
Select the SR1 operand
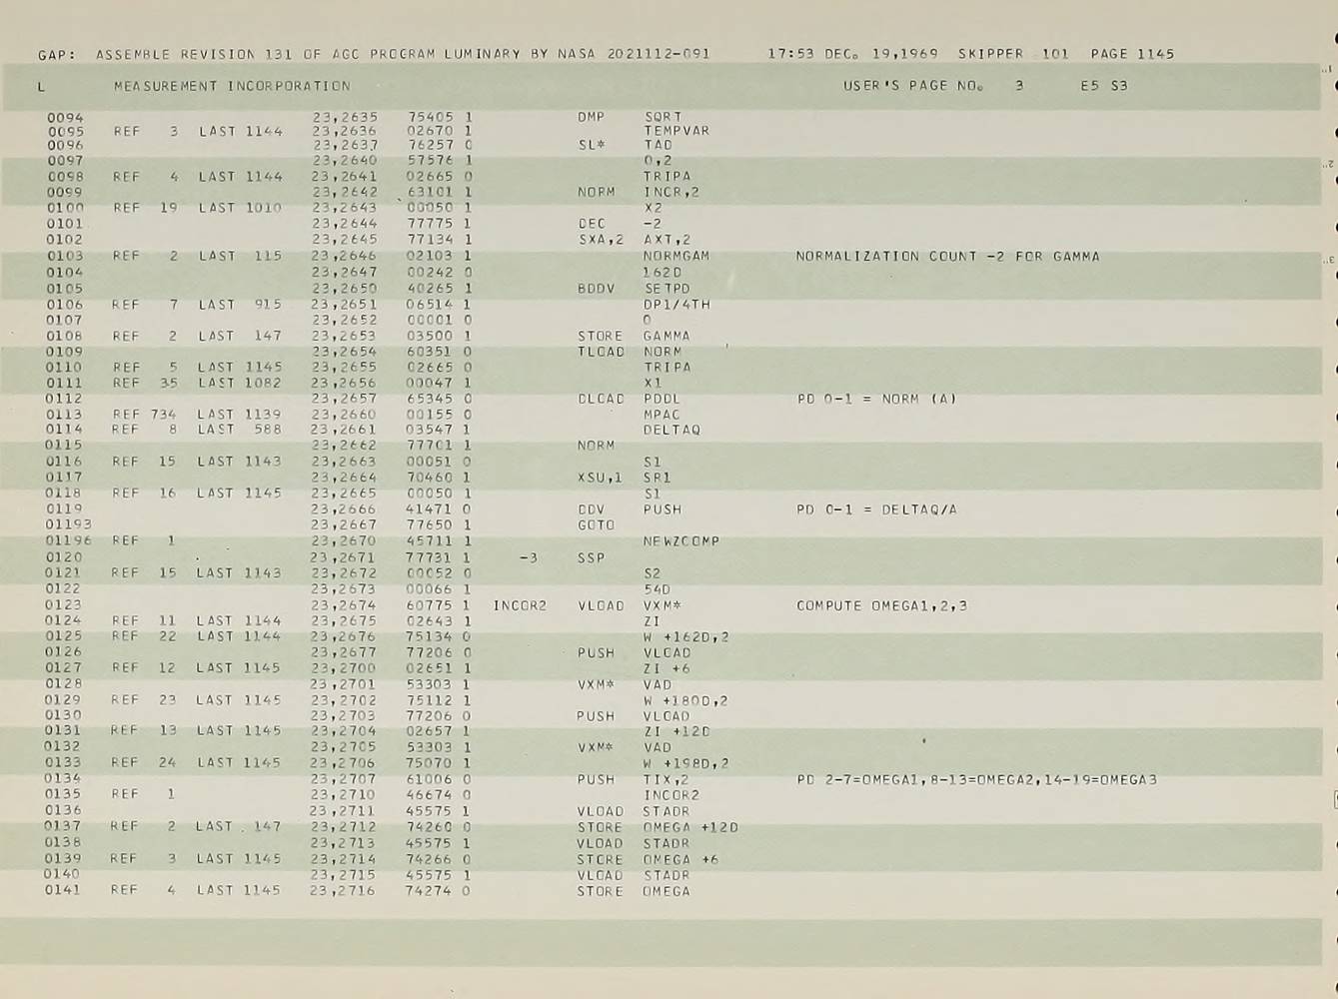tap(658, 478)
